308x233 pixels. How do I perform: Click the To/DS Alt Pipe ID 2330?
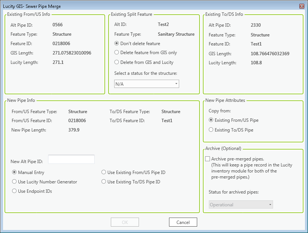[256, 25]
